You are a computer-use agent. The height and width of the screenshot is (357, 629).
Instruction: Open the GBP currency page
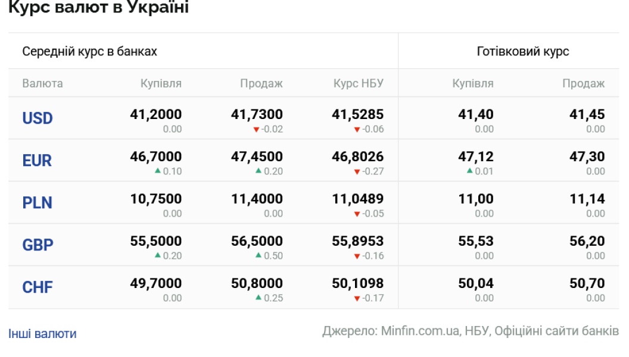(x=38, y=245)
